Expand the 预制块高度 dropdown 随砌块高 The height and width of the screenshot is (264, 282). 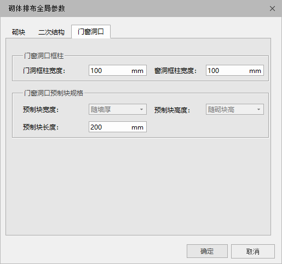tap(235, 109)
